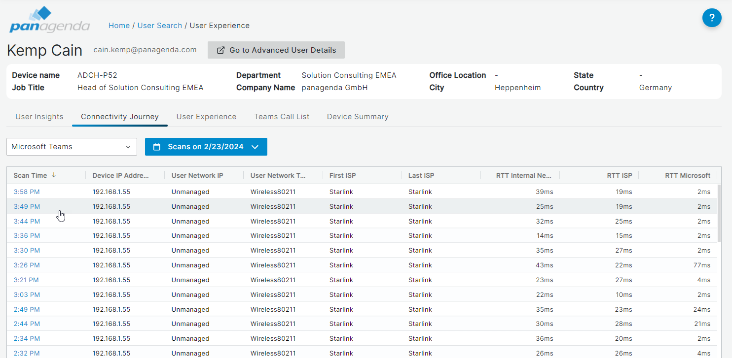Open the Microsoft Teams application dropdown
Image resolution: width=732 pixels, height=358 pixels.
click(72, 147)
